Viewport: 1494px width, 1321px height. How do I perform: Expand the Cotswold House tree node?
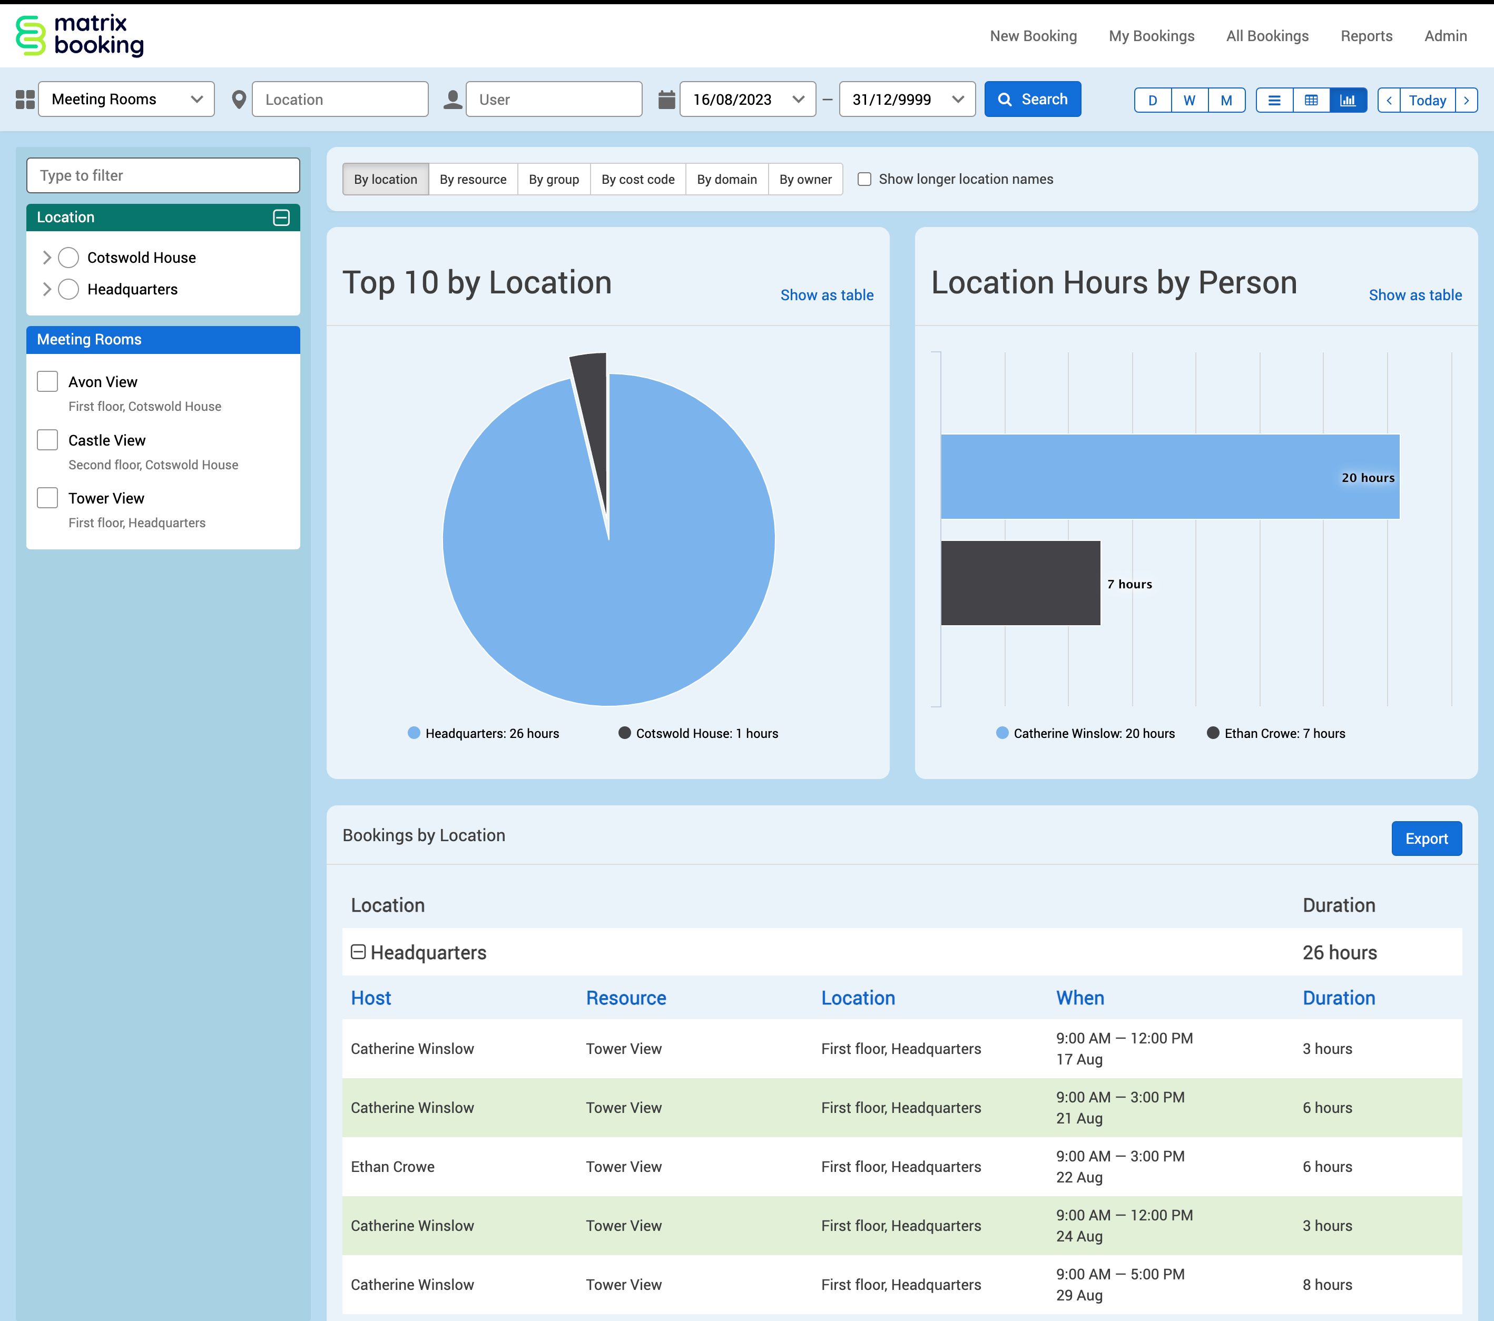pos(47,257)
